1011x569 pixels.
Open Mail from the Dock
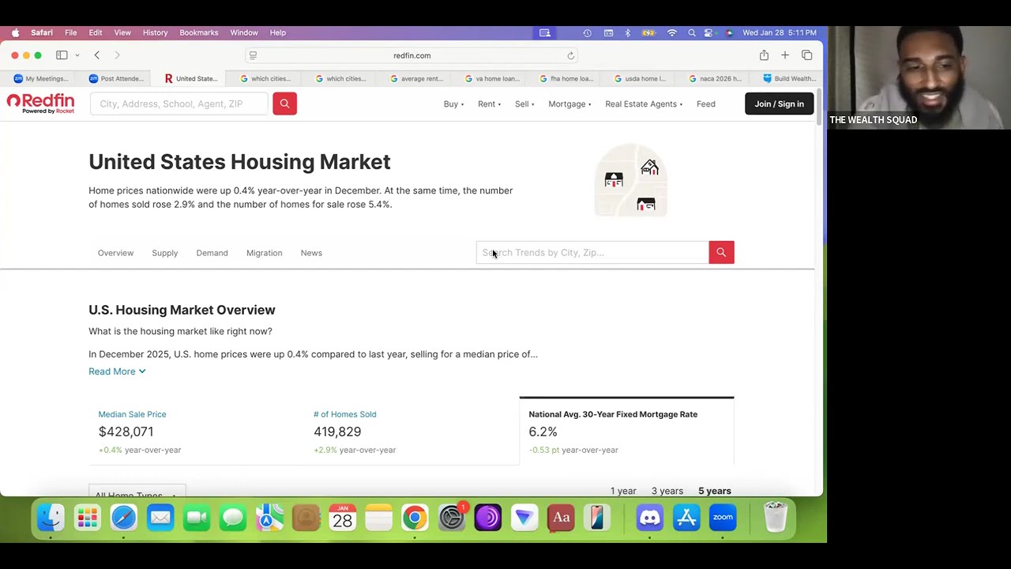click(x=160, y=518)
